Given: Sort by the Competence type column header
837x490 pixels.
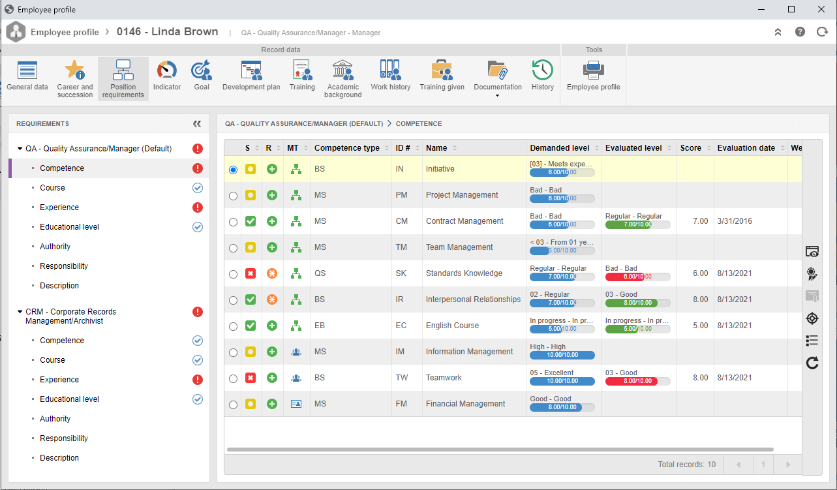Looking at the screenshot, I should [x=346, y=148].
